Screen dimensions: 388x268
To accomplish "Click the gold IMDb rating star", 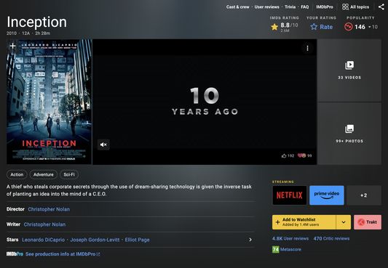I will (x=274, y=27).
